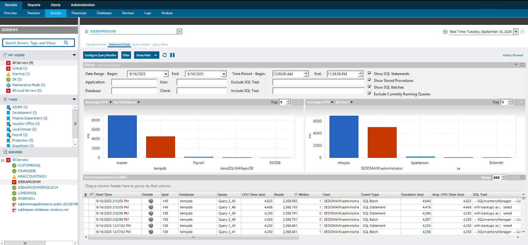Click Configure Query Monitor button
This screenshot has height=245, width=528.
pos(100,55)
